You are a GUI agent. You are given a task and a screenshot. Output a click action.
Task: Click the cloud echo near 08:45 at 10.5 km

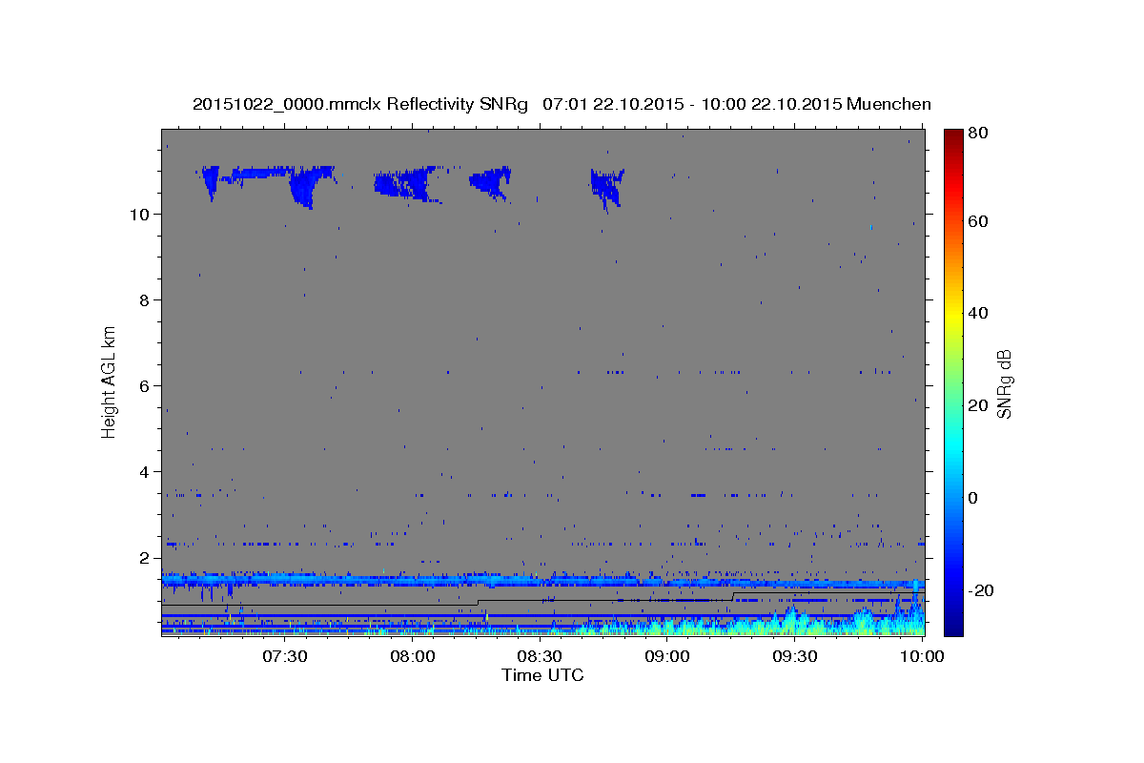[x=606, y=188]
